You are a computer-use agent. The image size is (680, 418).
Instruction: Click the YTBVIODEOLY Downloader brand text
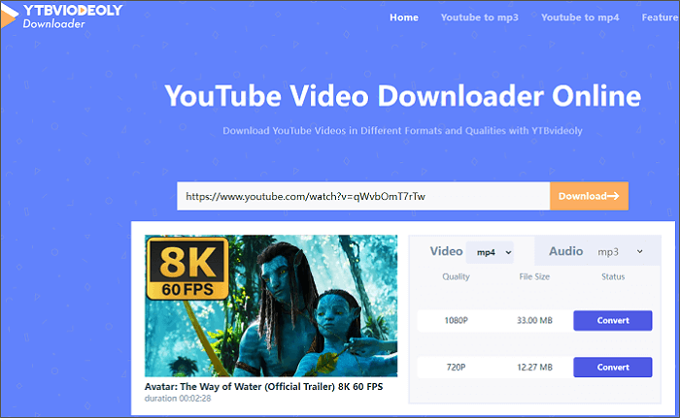(73, 16)
